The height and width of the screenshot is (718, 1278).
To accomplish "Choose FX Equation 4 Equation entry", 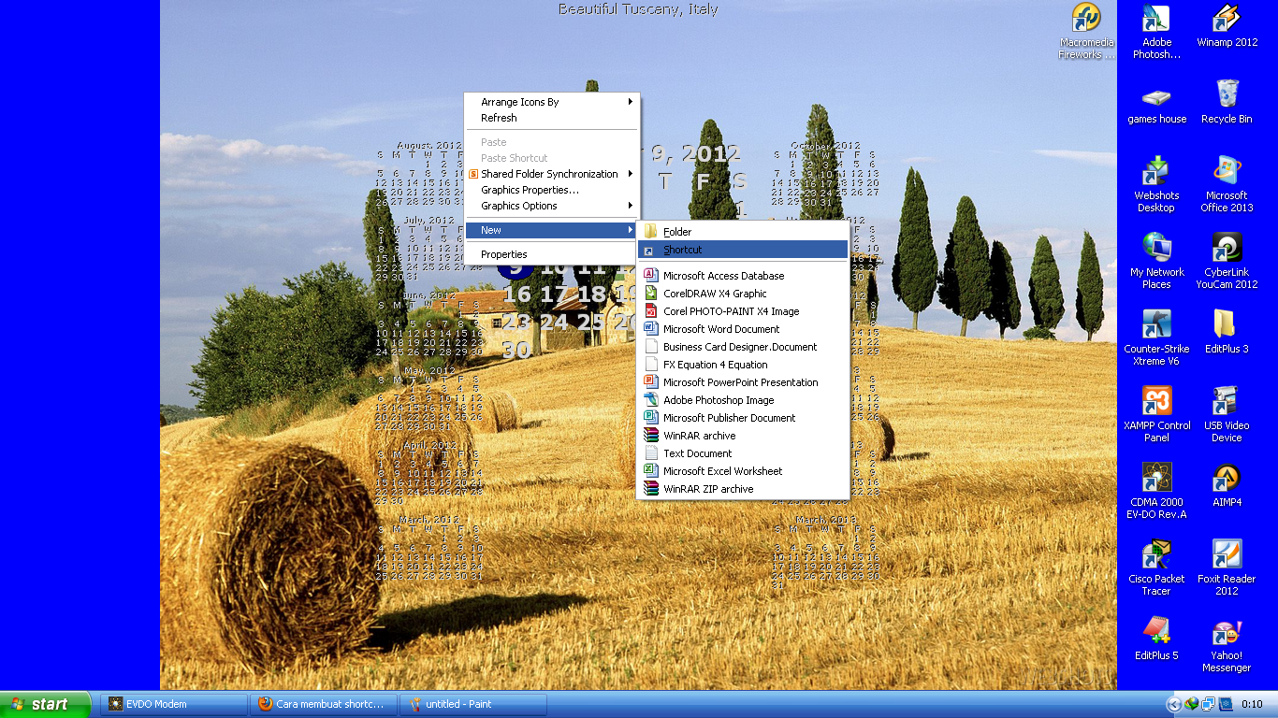I will coord(743,365).
